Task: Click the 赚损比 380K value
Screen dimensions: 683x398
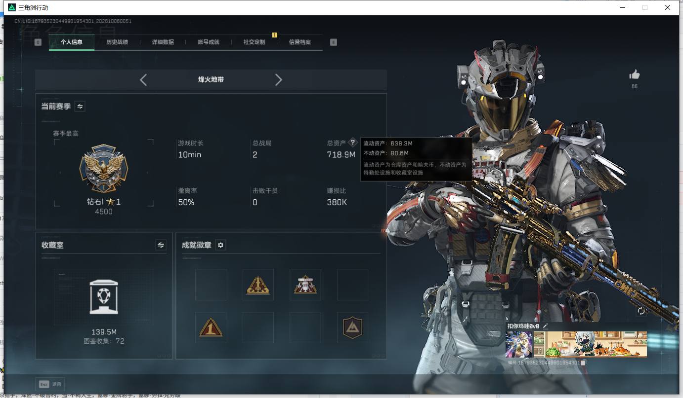Action: tap(337, 202)
